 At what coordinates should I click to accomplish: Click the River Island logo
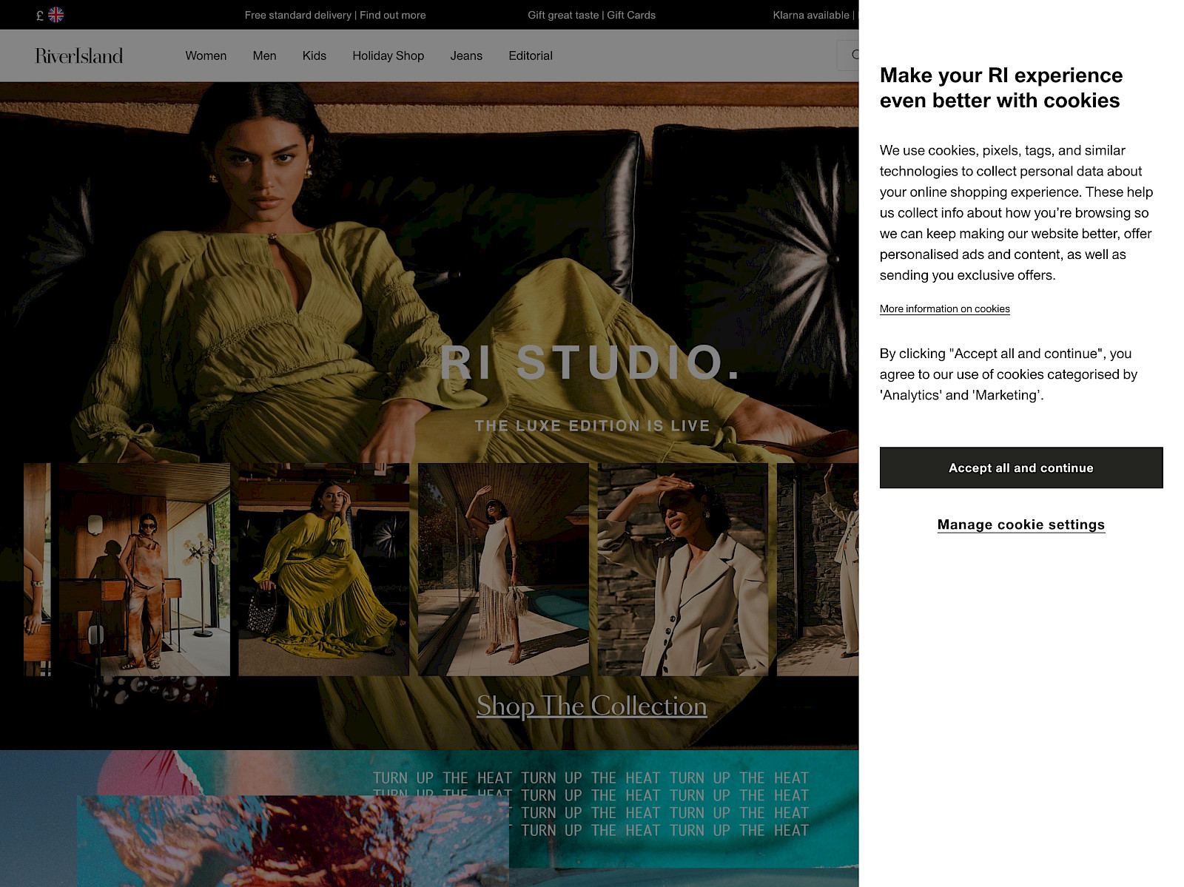point(77,55)
